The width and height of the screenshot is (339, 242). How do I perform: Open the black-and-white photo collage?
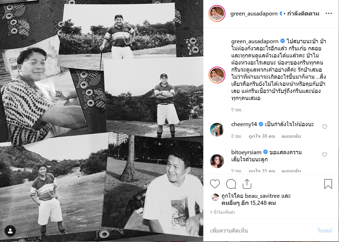click(x=101, y=121)
